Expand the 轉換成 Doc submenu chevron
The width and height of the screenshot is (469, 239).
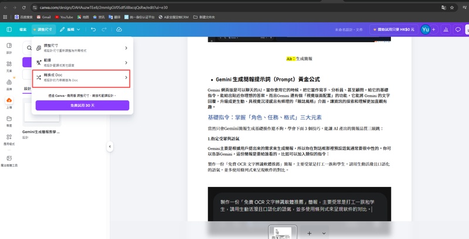[x=126, y=77]
